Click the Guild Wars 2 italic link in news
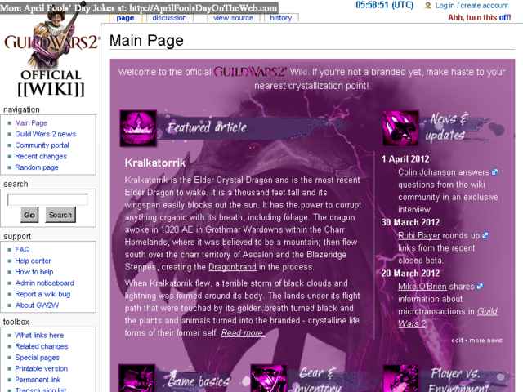The width and height of the screenshot is (523, 392). (x=448, y=318)
